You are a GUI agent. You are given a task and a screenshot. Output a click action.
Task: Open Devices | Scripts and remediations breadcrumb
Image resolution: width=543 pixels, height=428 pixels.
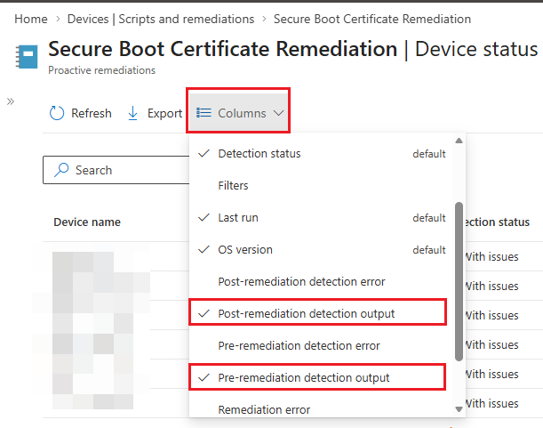[x=161, y=19]
